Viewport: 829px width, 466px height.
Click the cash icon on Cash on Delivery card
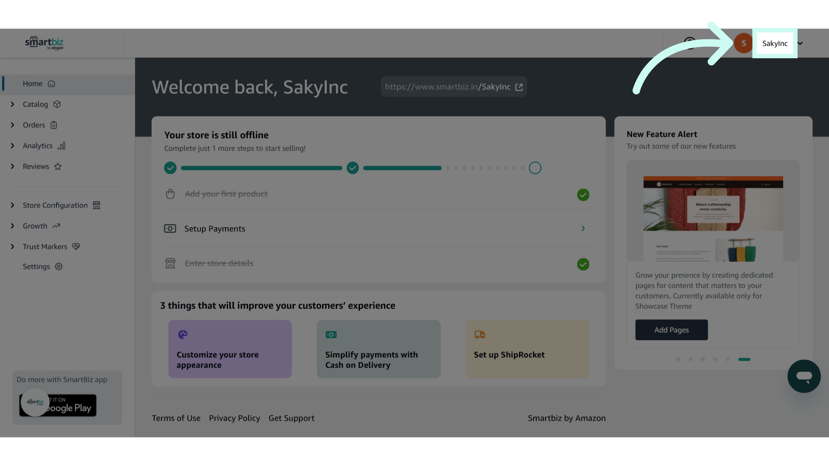point(331,334)
